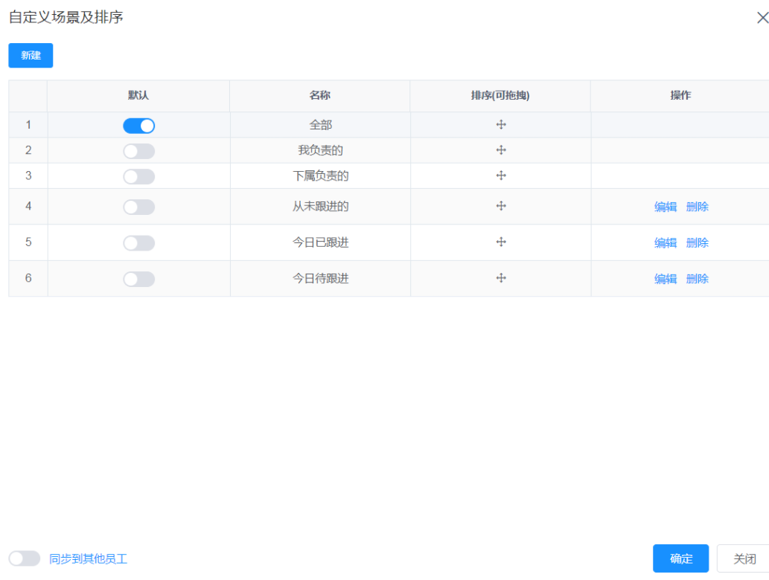769x580 pixels.
Task: Click 编辑 for the 今日待跟进 scene
Action: pos(664,278)
